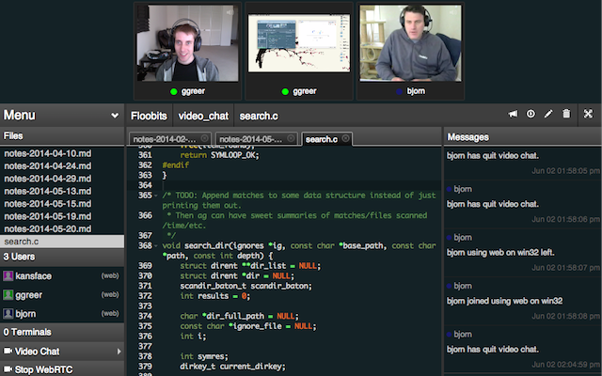This screenshot has height=376, width=602.
Task: Click ggreer's webcam video thumbnail
Action: [x=187, y=43]
